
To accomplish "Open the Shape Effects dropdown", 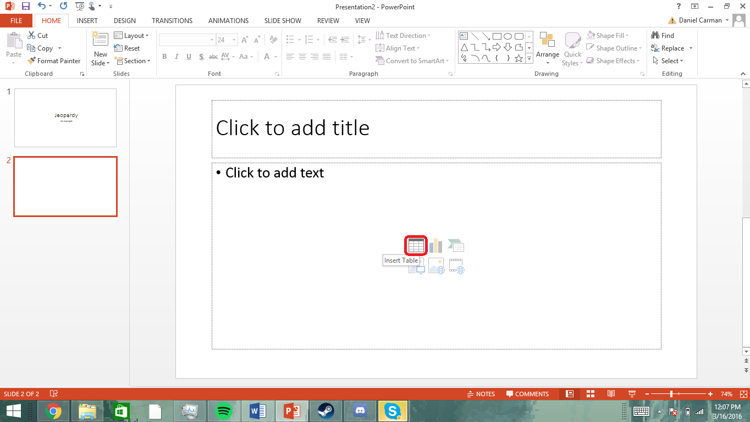I will (x=613, y=61).
